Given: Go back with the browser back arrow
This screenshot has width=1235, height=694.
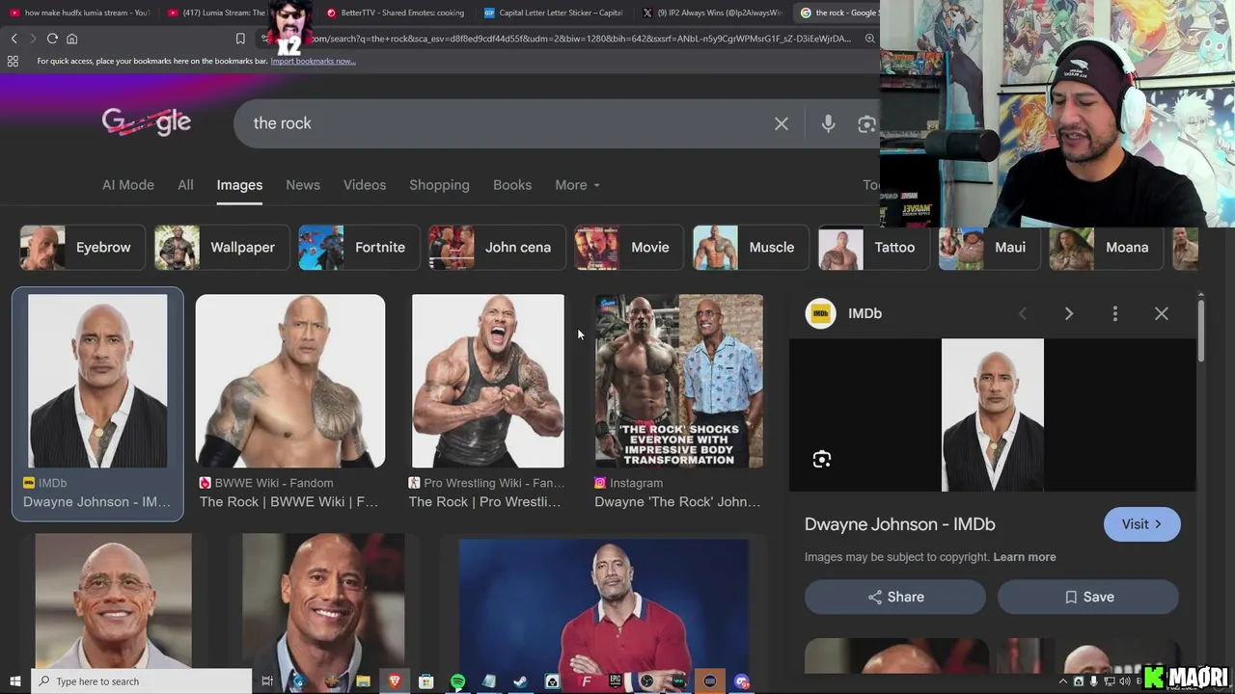Looking at the screenshot, I should click(x=14, y=39).
